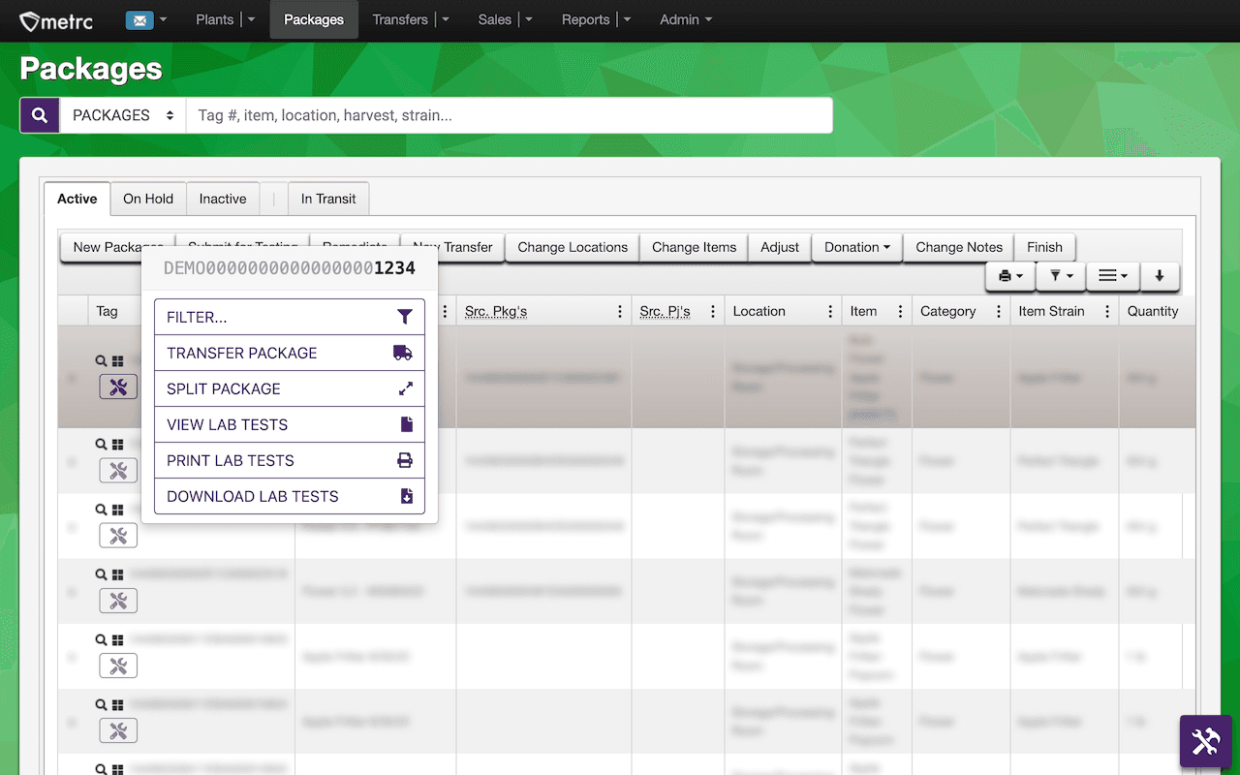1240x775 pixels.
Task: Open the Src. Pkg's column options dots
Action: [x=620, y=311]
